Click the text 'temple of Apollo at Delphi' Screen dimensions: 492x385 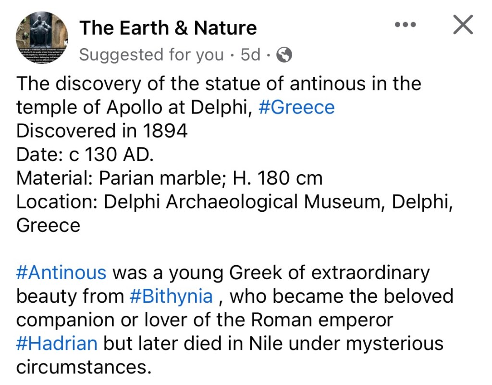[134, 107]
